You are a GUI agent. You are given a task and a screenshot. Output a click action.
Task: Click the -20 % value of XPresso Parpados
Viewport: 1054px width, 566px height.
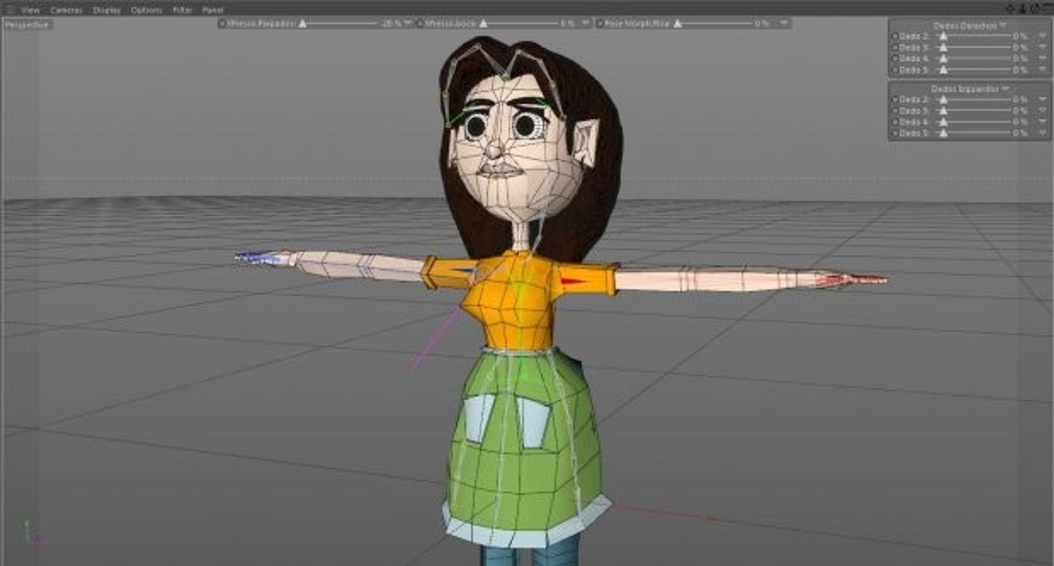[391, 24]
